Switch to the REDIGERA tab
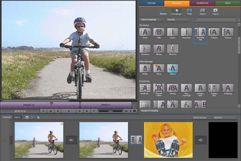The image size is (241, 161). (177, 3)
